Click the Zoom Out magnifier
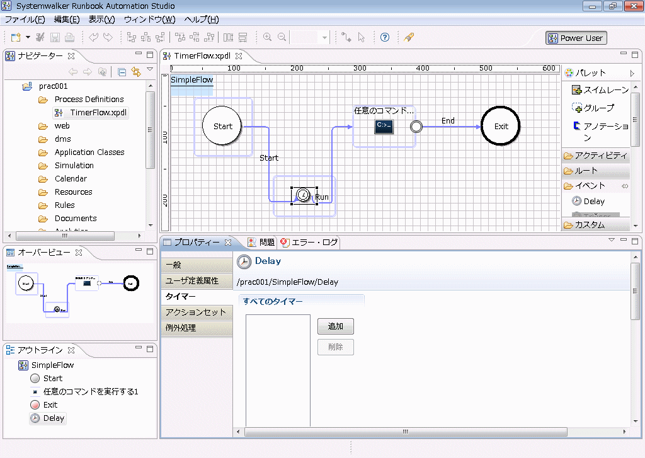This screenshot has height=458, width=645. (282, 37)
